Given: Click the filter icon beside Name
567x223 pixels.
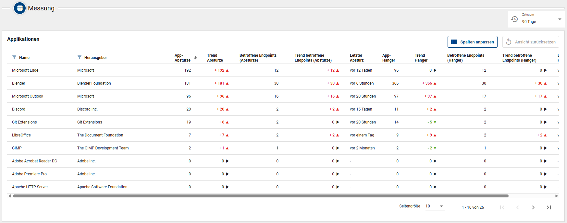Looking at the screenshot, I should (14, 57).
